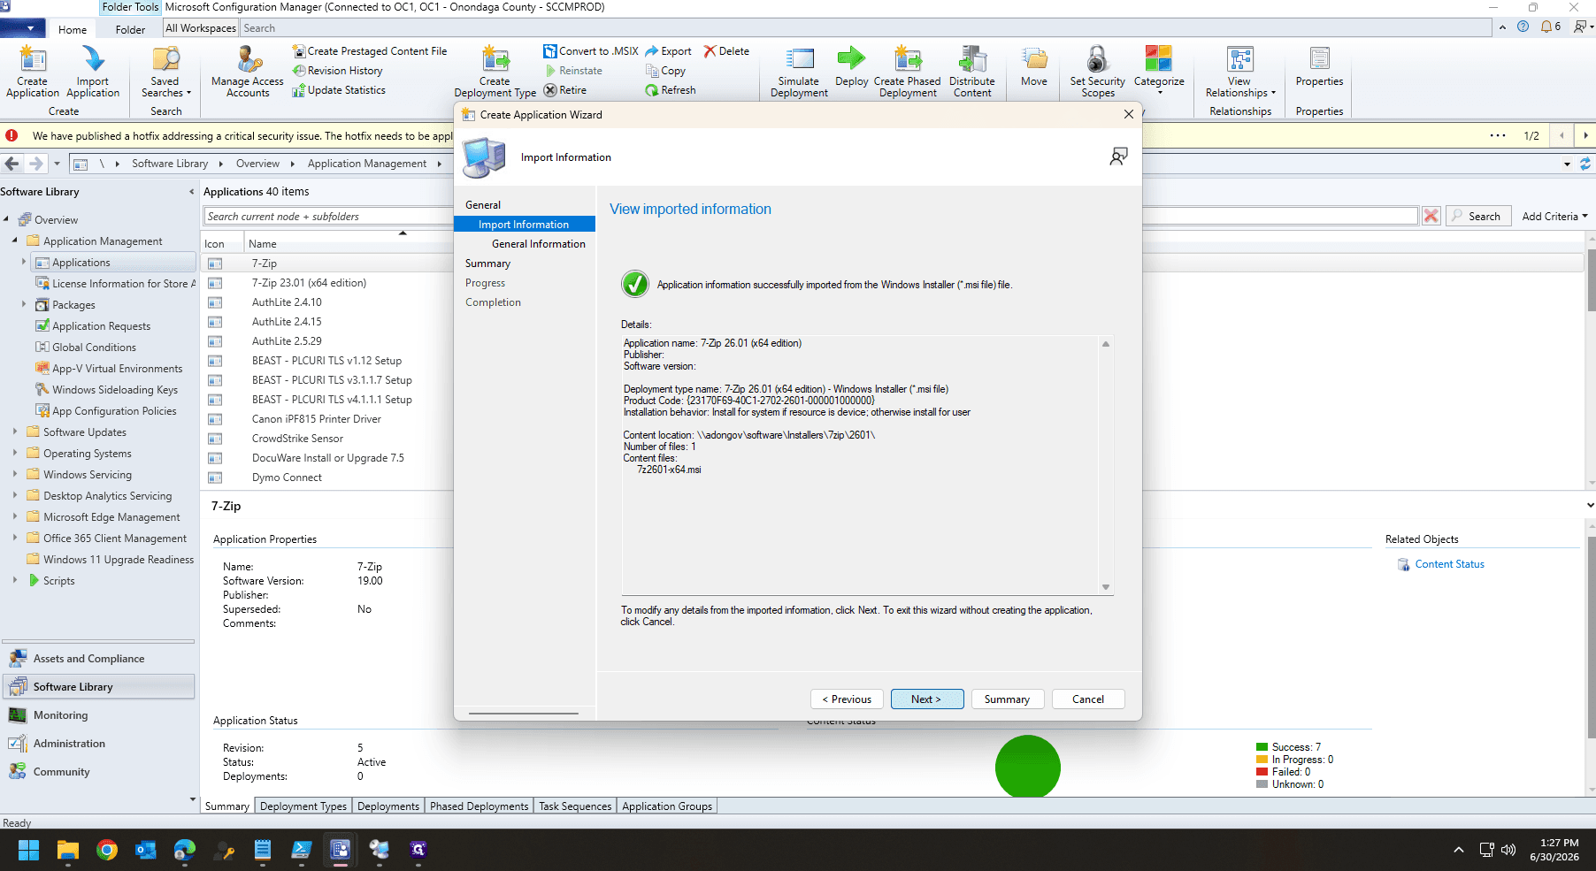Select General Information wizard step
This screenshot has height=871, width=1596.
tap(538, 244)
